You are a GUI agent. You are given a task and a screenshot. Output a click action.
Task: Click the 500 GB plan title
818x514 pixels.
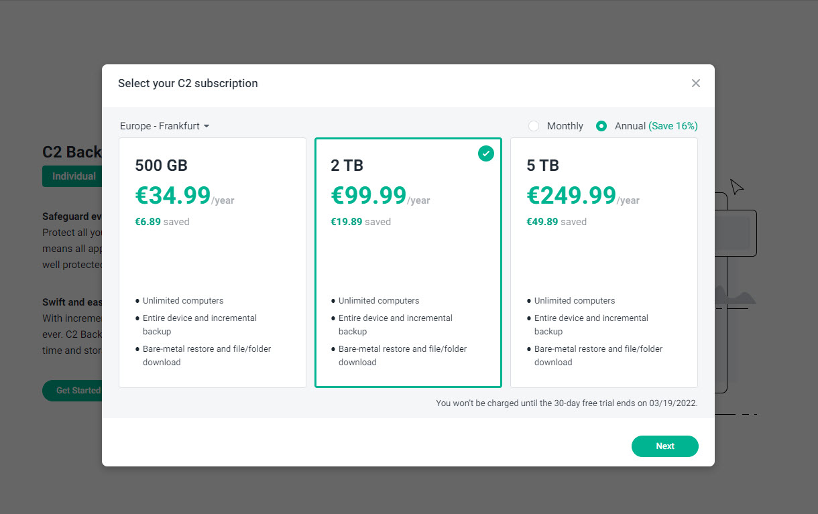162,166
